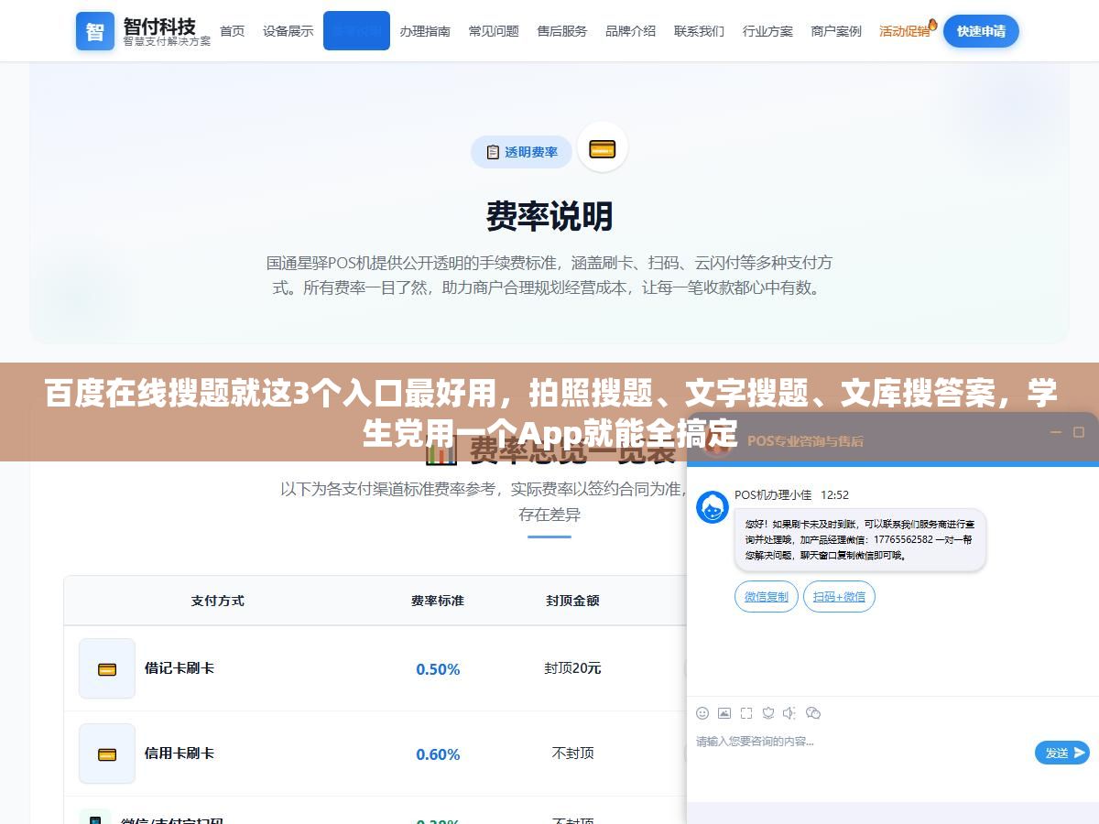This screenshot has width=1099, height=824.
Task: Click the 0.60% rate value
Action: point(438,754)
